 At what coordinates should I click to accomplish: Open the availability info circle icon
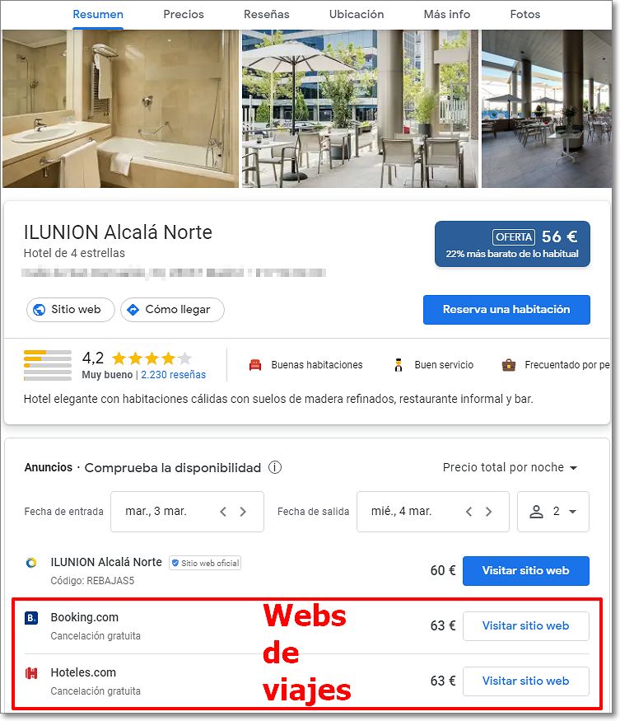click(x=275, y=467)
